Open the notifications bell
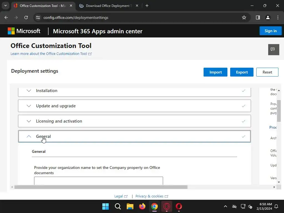The image size is (284, 213). coord(277,206)
